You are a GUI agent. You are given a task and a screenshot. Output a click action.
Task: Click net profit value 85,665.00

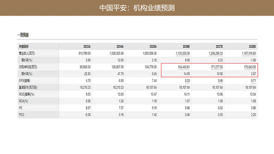pos(85,67)
